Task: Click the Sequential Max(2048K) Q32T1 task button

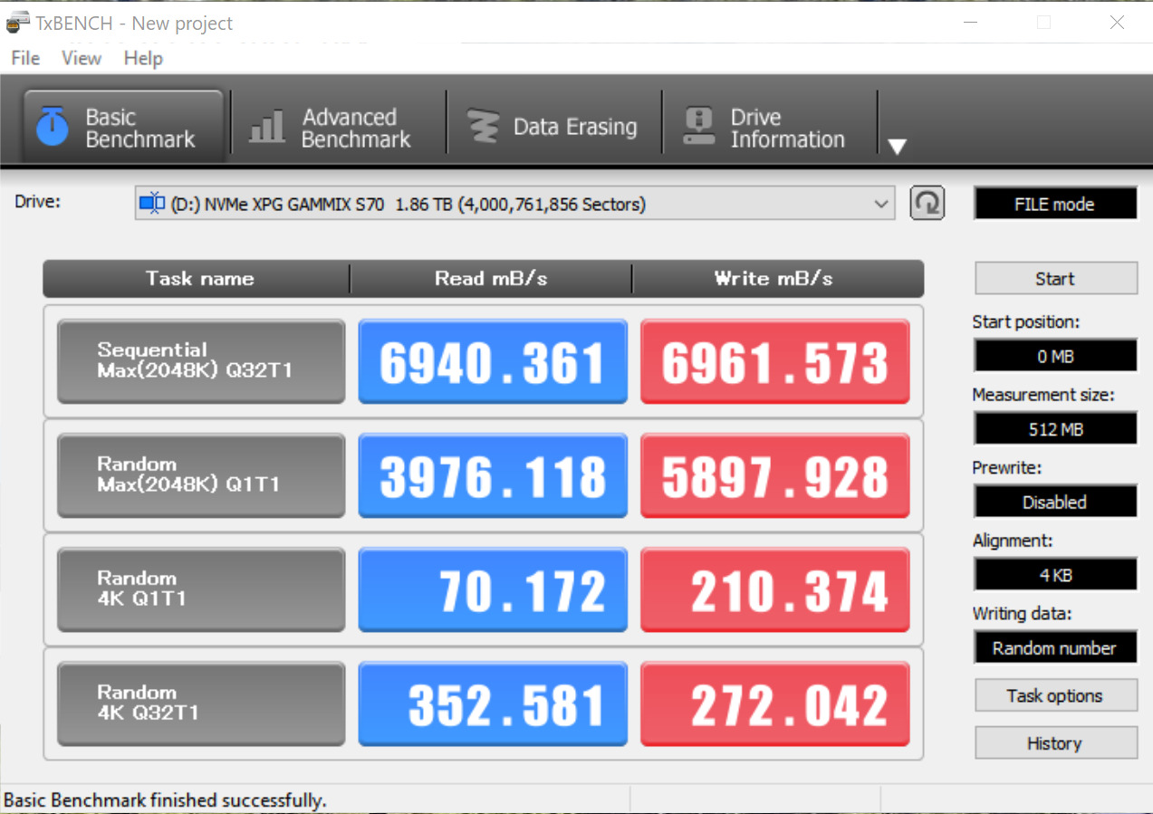Action: (x=200, y=360)
